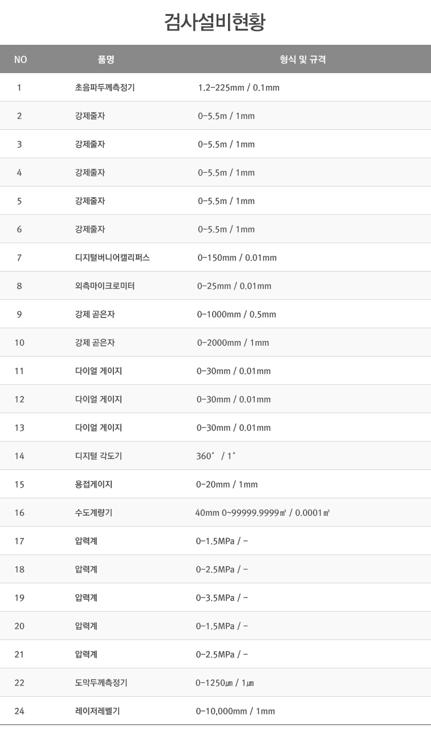Click the 디지털 각도기 item
431x750 pixels.
click(x=99, y=456)
